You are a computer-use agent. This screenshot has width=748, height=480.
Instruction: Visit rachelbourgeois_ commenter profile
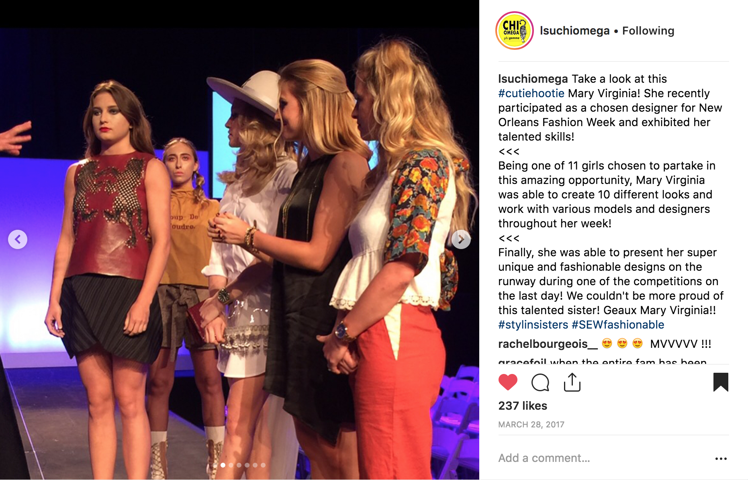(x=548, y=344)
